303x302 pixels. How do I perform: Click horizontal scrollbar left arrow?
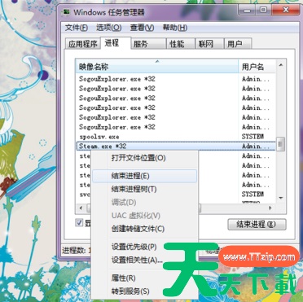81,208
